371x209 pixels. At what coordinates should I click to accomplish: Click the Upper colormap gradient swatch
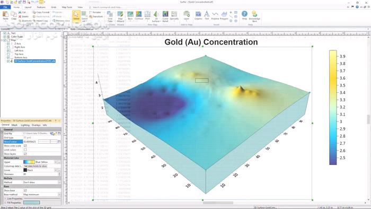point(29,162)
